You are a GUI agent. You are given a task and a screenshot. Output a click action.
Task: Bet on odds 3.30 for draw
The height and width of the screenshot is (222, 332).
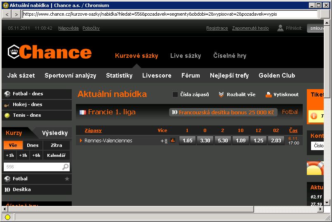[x=205, y=140]
